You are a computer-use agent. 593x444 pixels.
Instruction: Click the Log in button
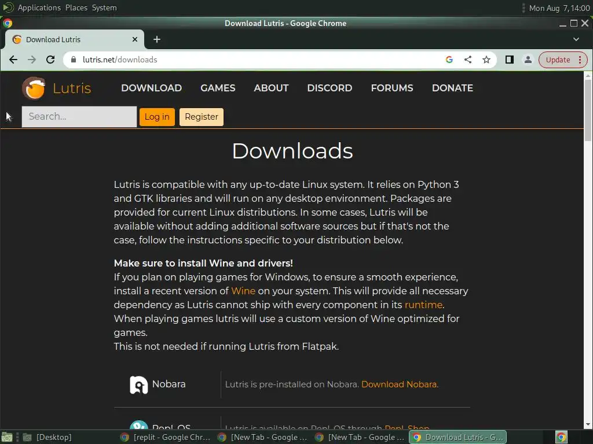click(157, 117)
